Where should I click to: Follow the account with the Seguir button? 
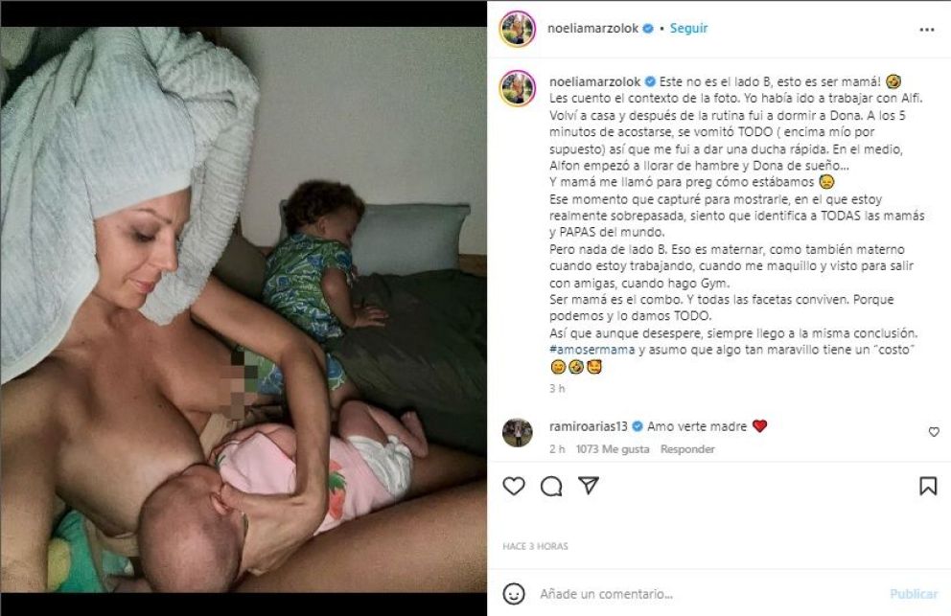point(688,29)
